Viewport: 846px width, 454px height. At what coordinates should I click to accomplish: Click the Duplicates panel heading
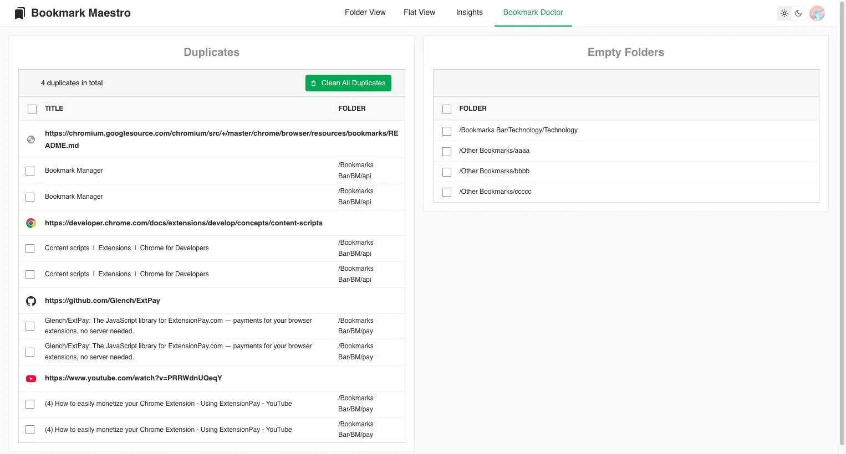tap(212, 52)
